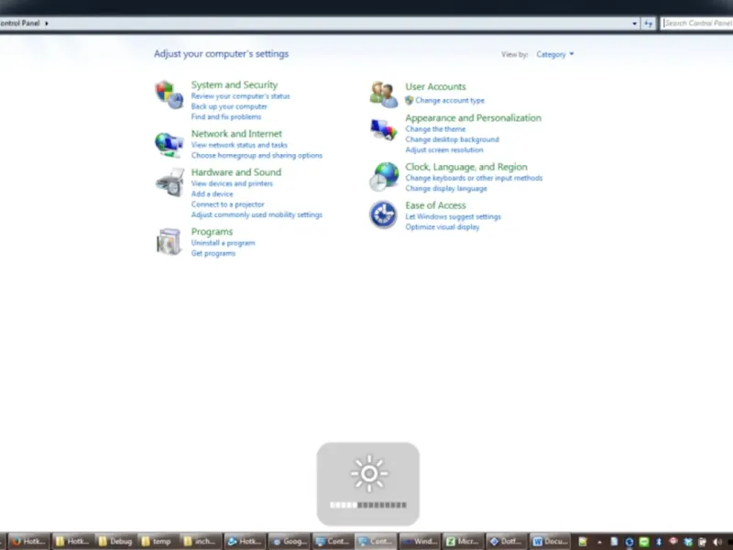Open Hardware and Sound printer icon
Screen dimensions: 733x550
tap(170, 182)
